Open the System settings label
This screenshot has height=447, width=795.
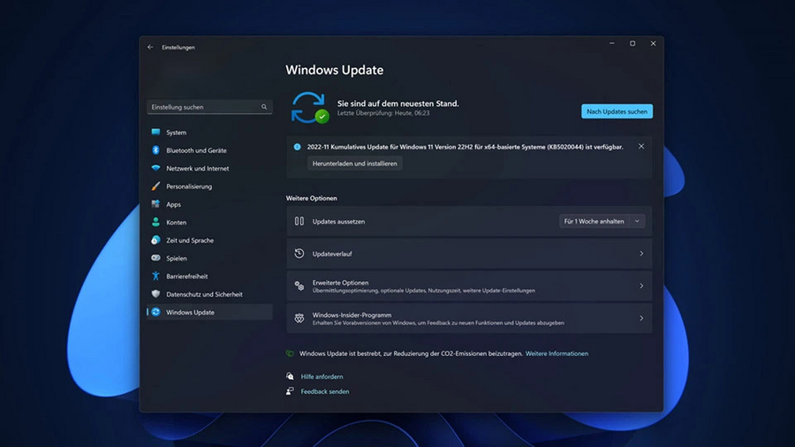[176, 133]
